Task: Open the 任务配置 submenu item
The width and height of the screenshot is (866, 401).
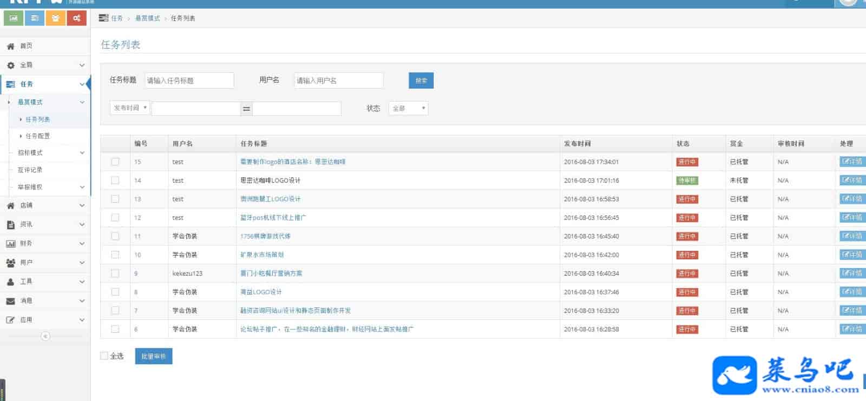Action: click(x=38, y=136)
